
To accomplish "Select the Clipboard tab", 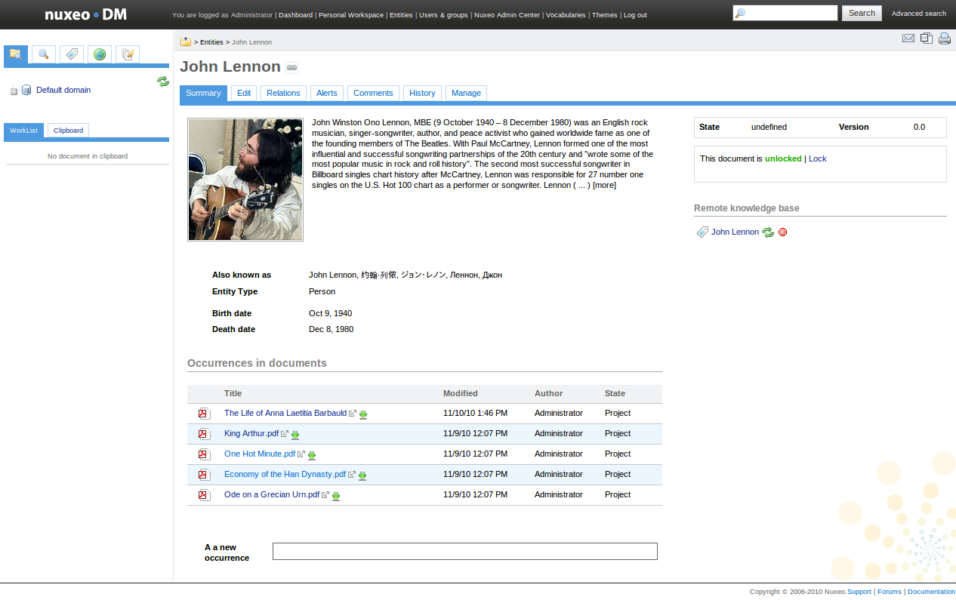I will click(68, 131).
